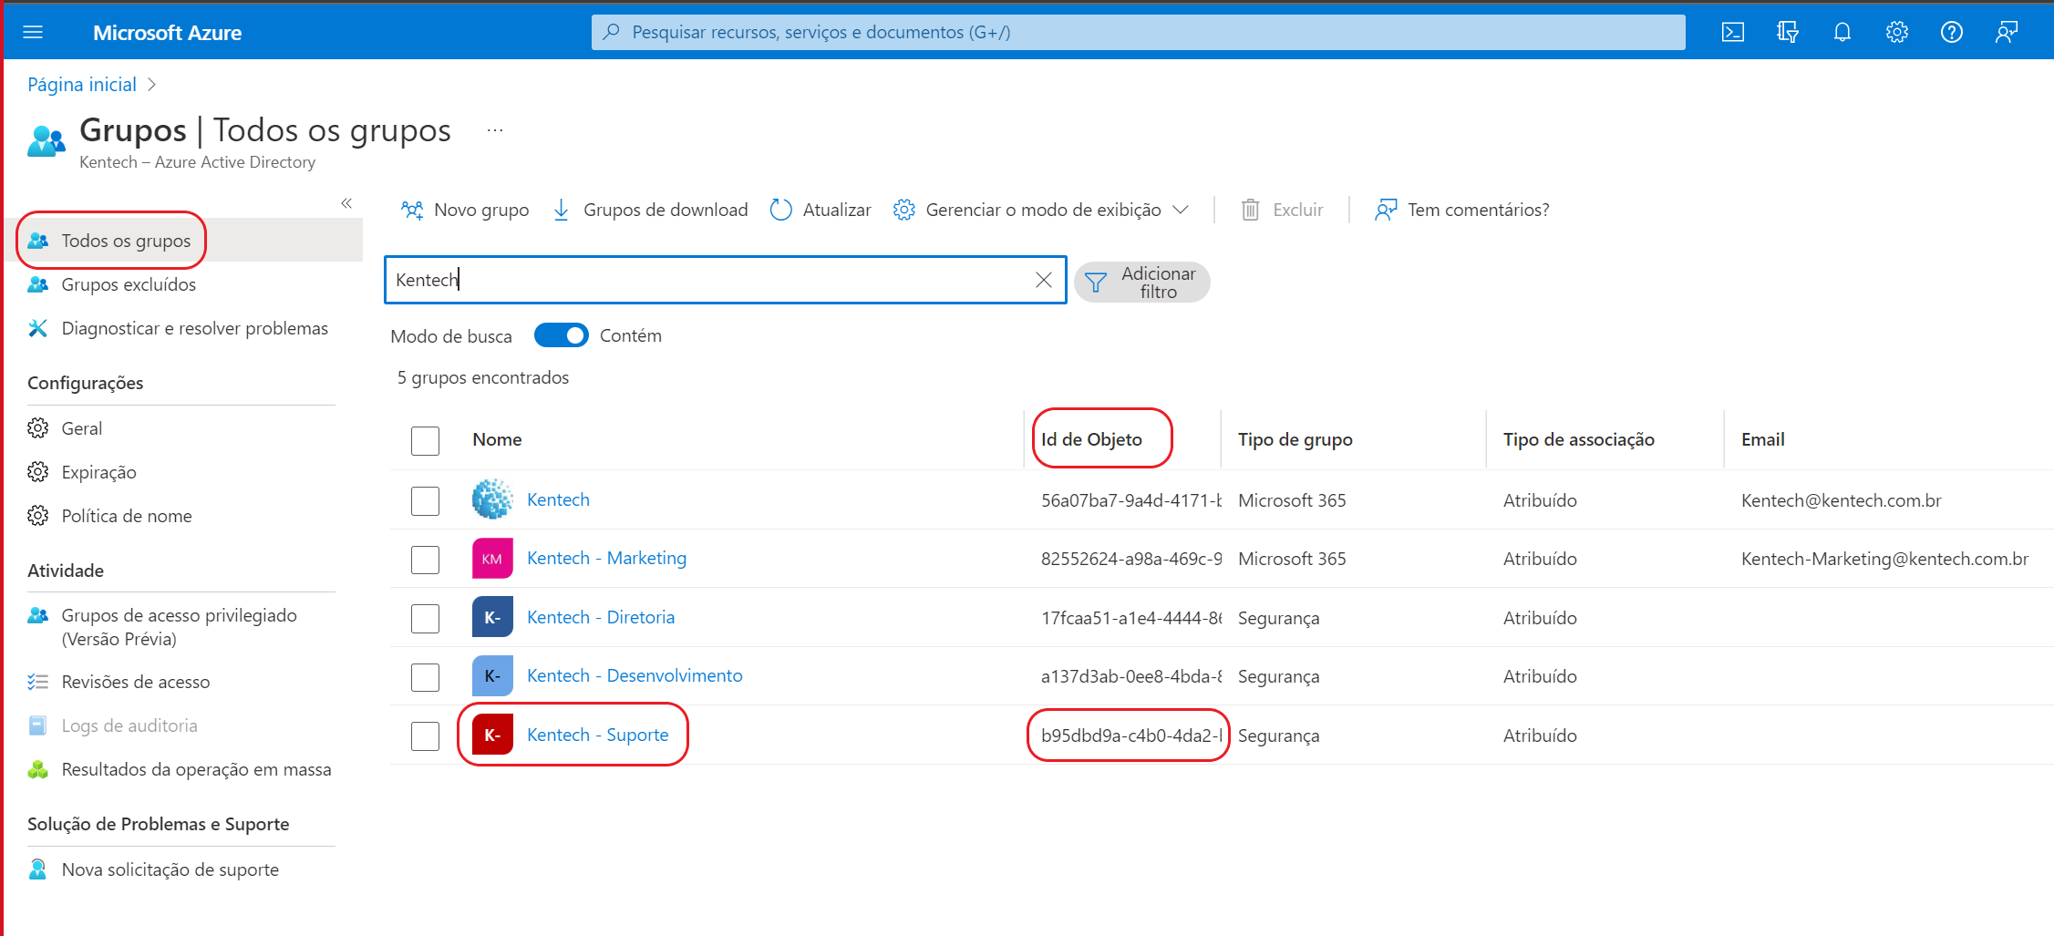
Task: Check the Kentech group row checkbox
Action: pos(425,500)
